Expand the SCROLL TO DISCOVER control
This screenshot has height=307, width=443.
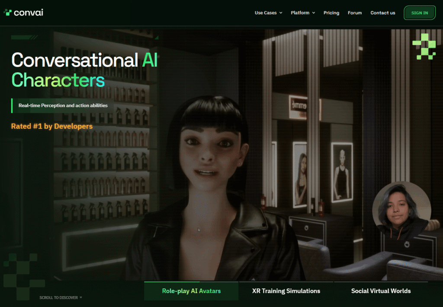click(61, 297)
